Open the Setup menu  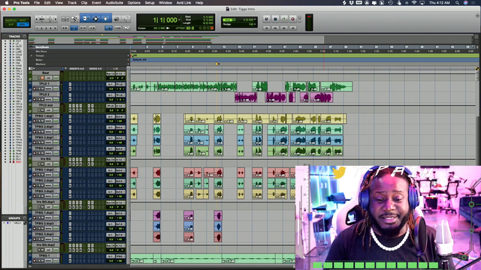(x=150, y=3)
